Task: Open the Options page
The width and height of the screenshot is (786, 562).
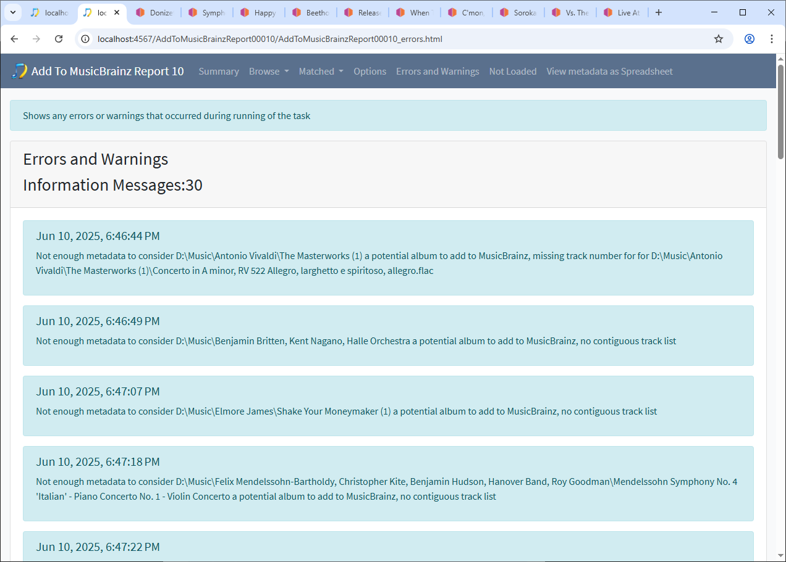Action: point(370,71)
